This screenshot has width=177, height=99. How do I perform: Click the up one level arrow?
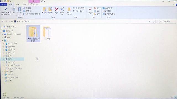pos(12,21)
